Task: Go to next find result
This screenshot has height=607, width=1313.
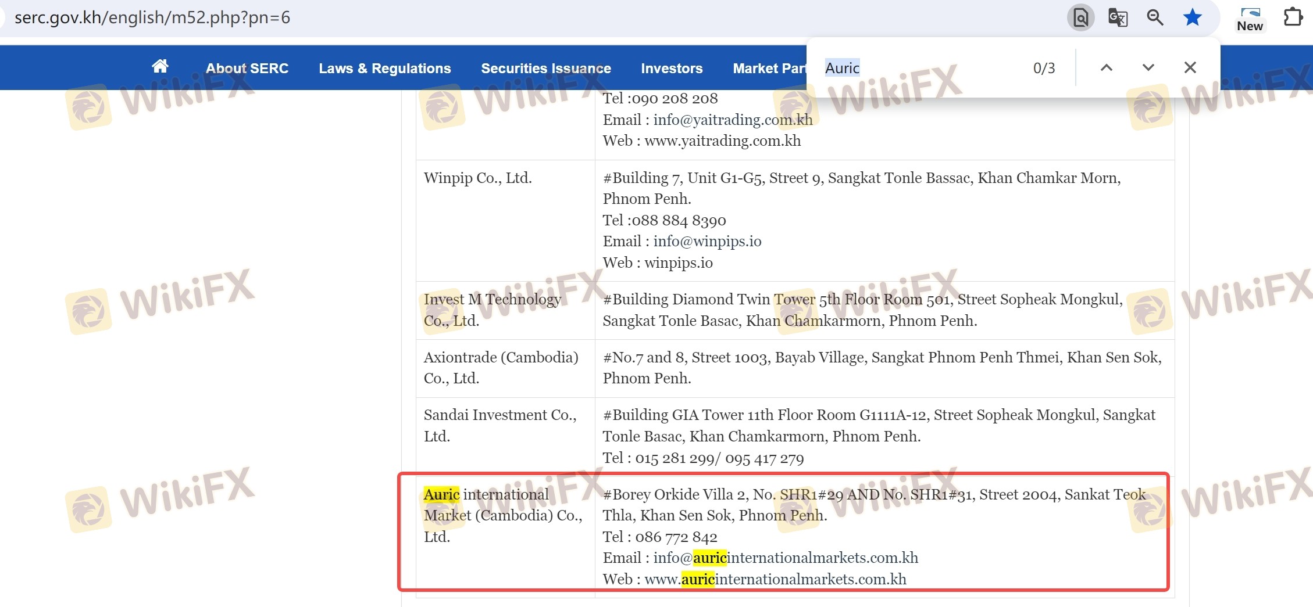Action: [x=1148, y=67]
